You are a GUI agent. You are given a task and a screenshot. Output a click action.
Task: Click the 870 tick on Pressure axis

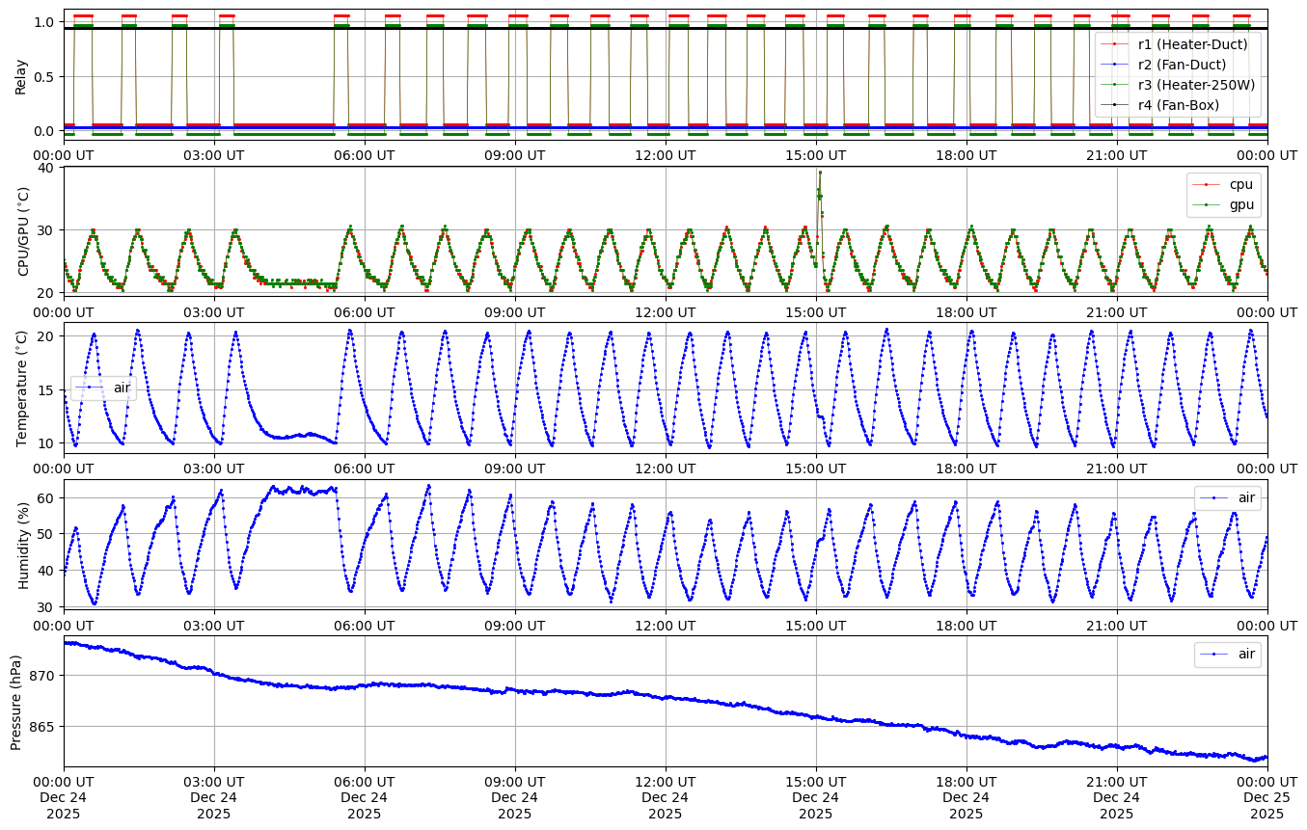click(x=45, y=676)
